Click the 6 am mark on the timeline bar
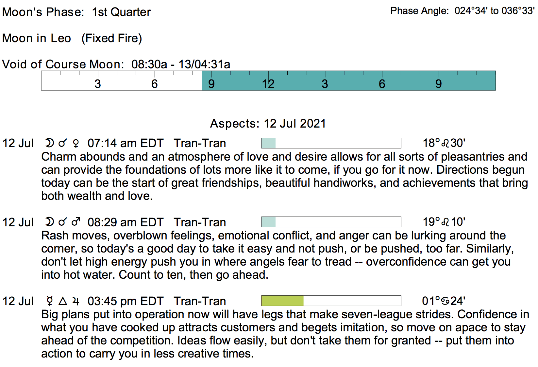The image size is (538, 367). tap(154, 84)
